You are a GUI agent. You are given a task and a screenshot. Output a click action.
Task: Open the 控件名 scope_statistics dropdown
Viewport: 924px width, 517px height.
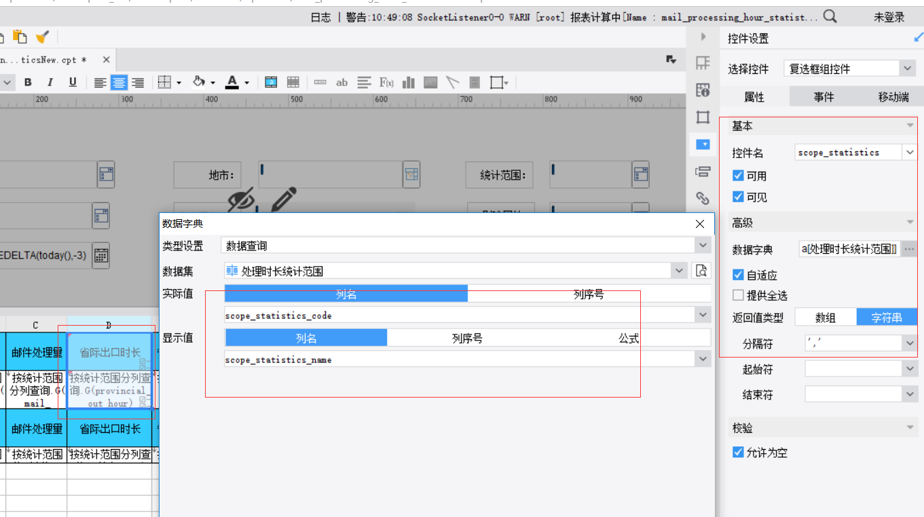coord(910,153)
